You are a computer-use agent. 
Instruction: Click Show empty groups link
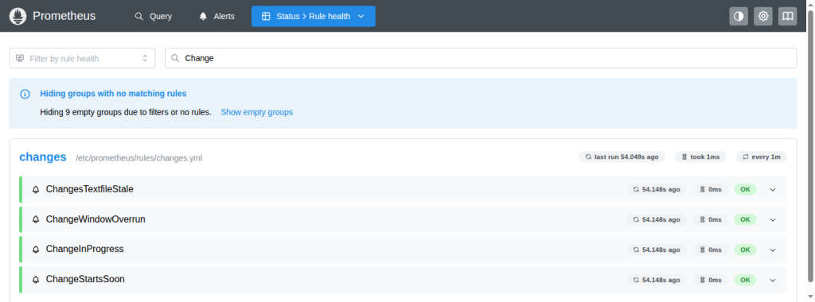click(257, 112)
